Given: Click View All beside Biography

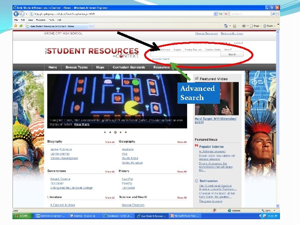Looking at the screenshot, I should tap(110, 142).
